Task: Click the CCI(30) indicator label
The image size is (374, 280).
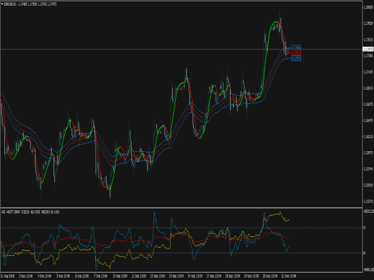Action: pos(30,212)
